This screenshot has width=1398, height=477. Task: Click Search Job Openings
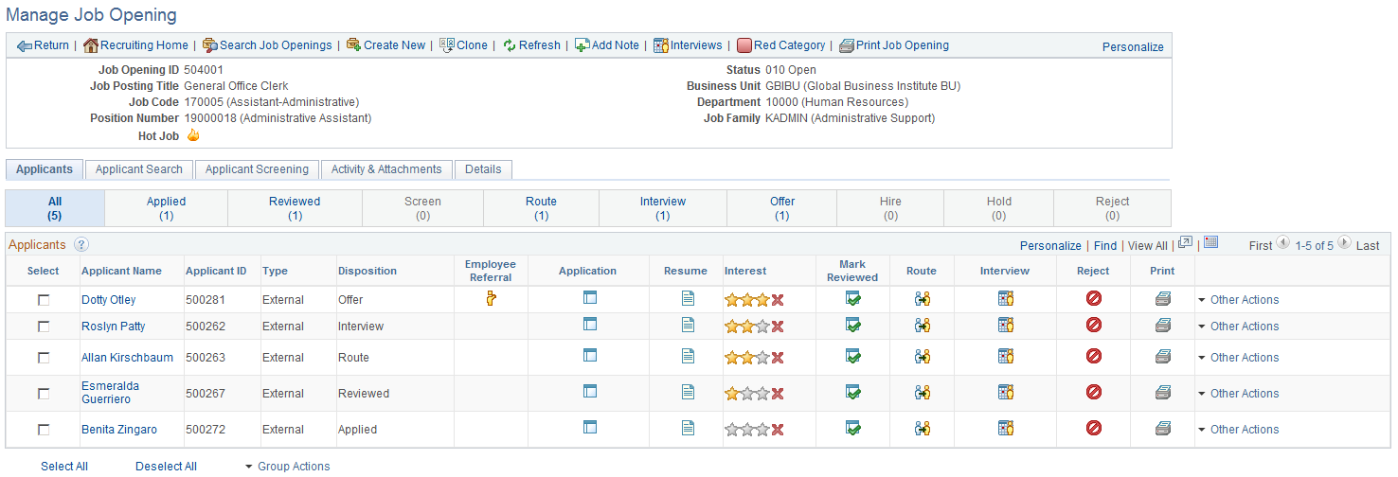click(x=267, y=45)
